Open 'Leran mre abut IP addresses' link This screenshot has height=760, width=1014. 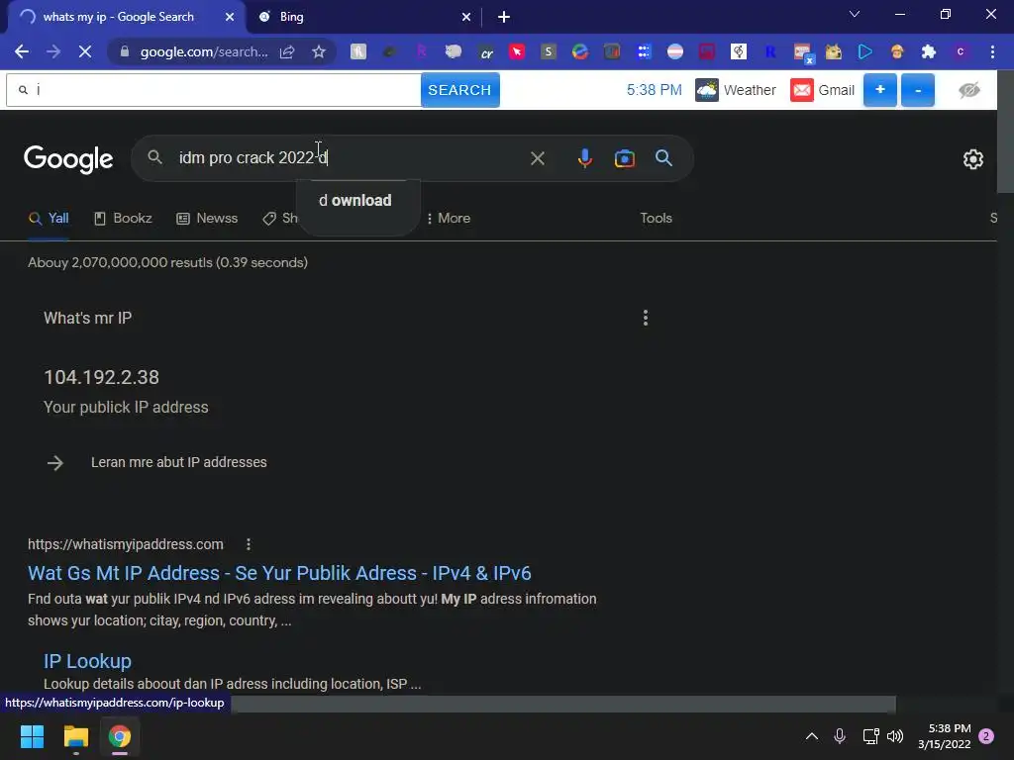(x=178, y=462)
